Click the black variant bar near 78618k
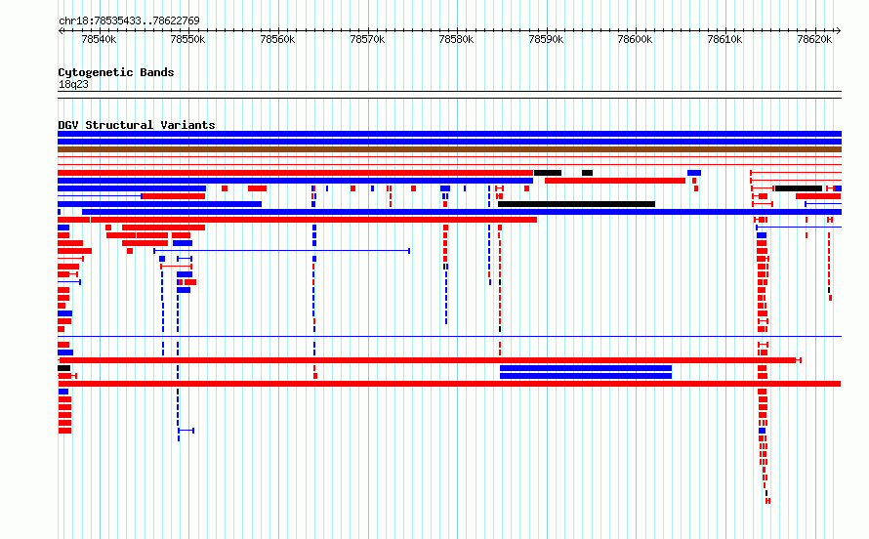Viewport: 869px width, 539px height. (799, 188)
